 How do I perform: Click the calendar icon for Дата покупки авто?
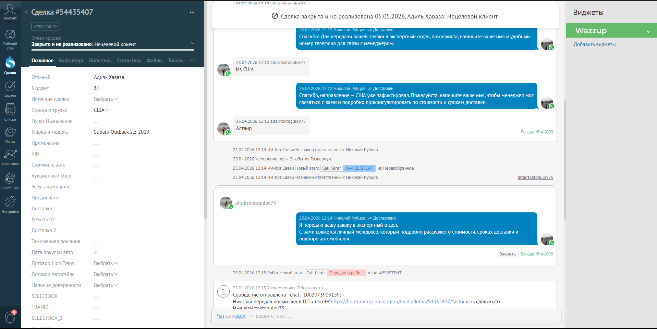coord(96,252)
